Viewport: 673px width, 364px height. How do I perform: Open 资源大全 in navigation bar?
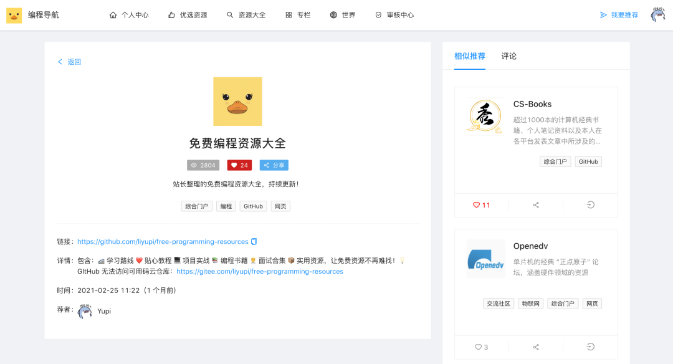point(246,15)
